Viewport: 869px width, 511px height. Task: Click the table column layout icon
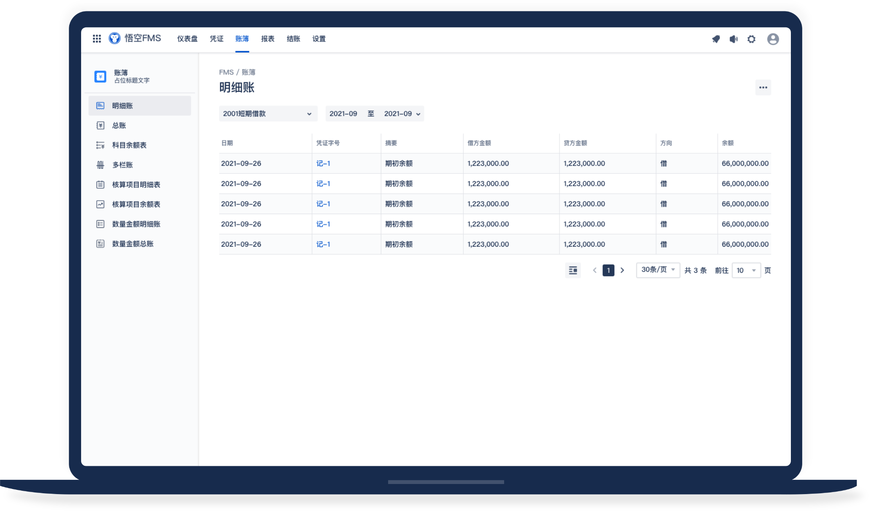(x=573, y=270)
